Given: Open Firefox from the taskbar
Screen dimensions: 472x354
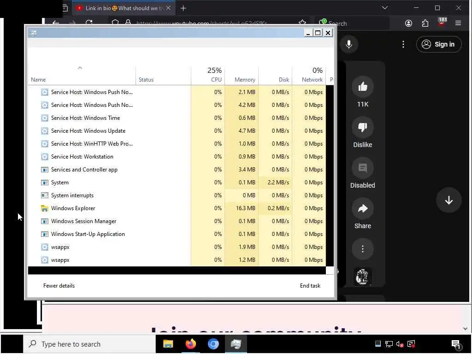Looking at the screenshot, I should (x=190, y=344).
